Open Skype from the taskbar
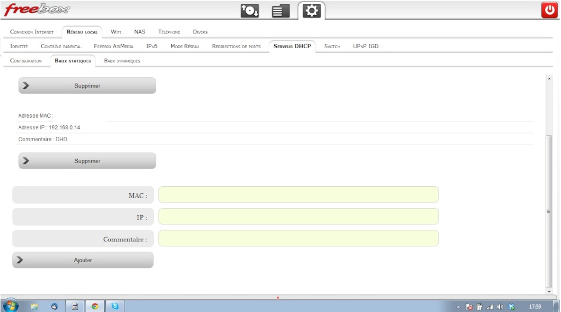561x312 pixels. [x=115, y=307]
